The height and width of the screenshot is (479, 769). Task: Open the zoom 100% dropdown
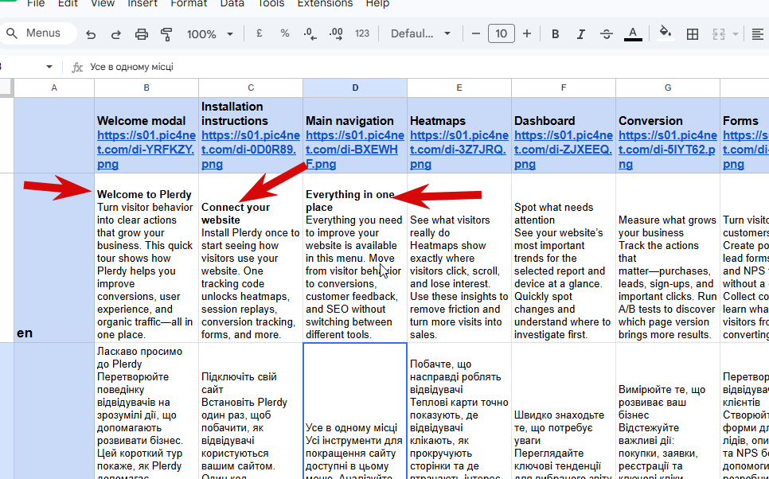(209, 34)
